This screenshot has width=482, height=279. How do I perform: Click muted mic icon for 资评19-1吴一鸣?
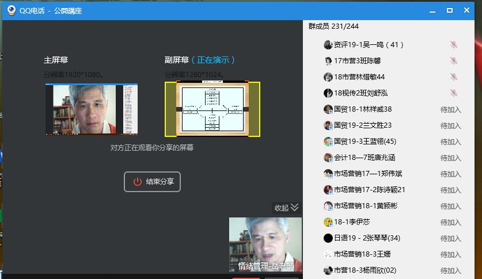(x=454, y=45)
